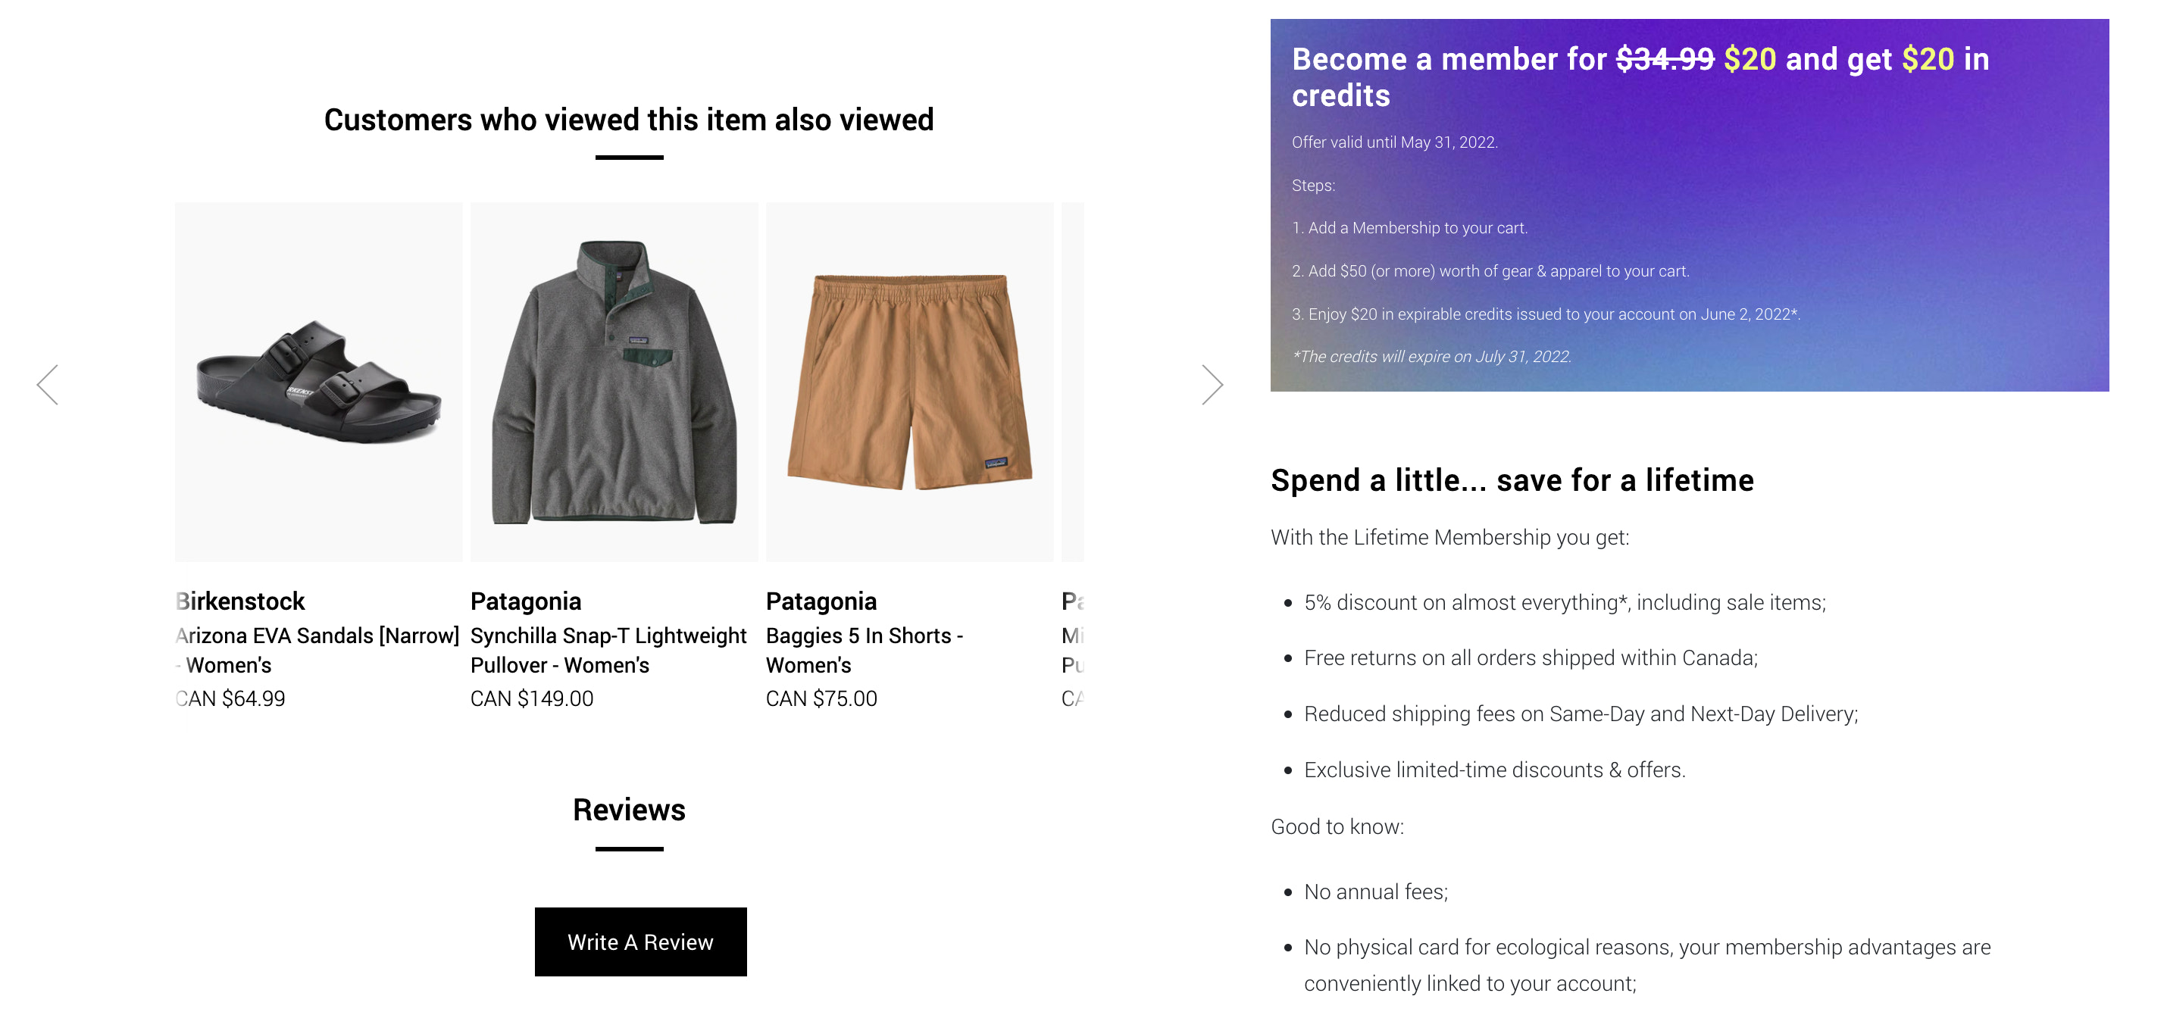
Task: Click the Birkenstock brand name
Action: pyautogui.click(x=241, y=601)
